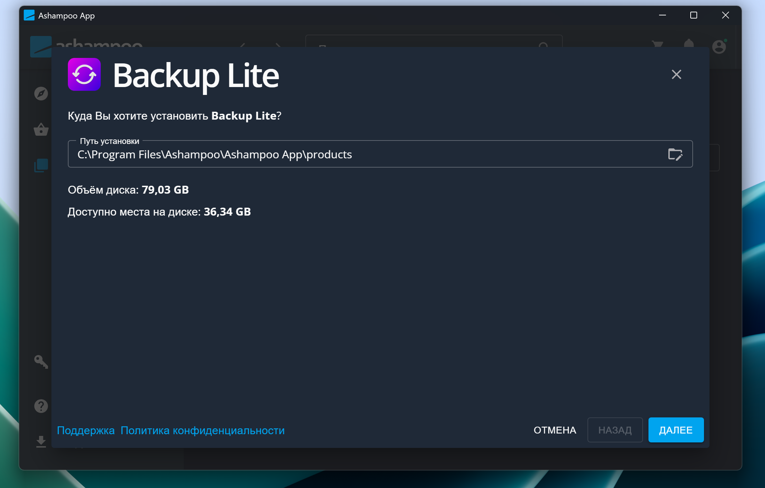The width and height of the screenshot is (765, 488).
Task: Go back using the НАЗАД button
Action: [x=615, y=430]
